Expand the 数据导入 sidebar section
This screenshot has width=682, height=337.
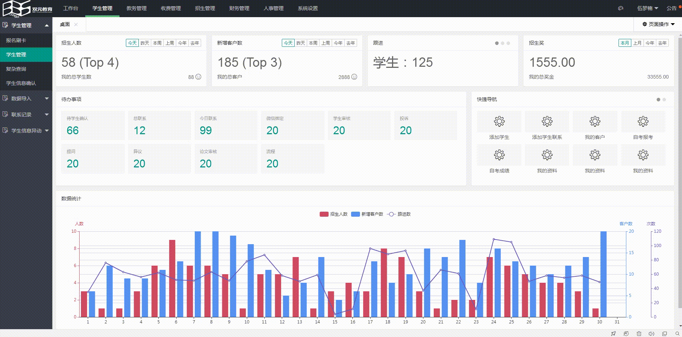pyautogui.click(x=26, y=99)
